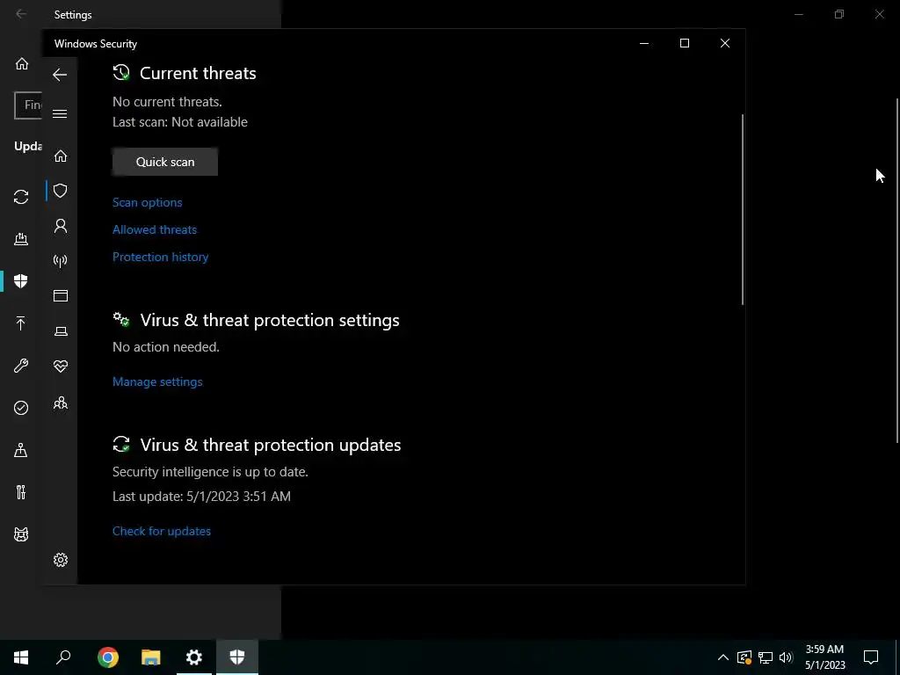
Task: Click Windows Security vertical scrollbar
Action: [743, 209]
